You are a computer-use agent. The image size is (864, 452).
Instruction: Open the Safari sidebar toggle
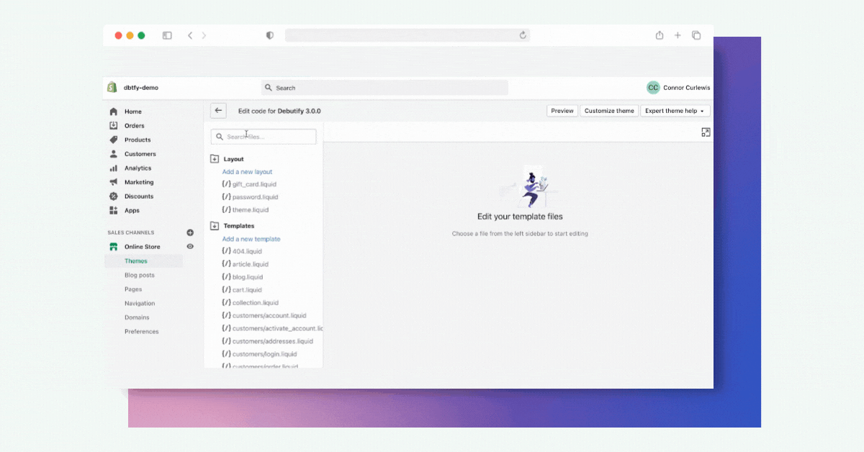click(167, 35)
